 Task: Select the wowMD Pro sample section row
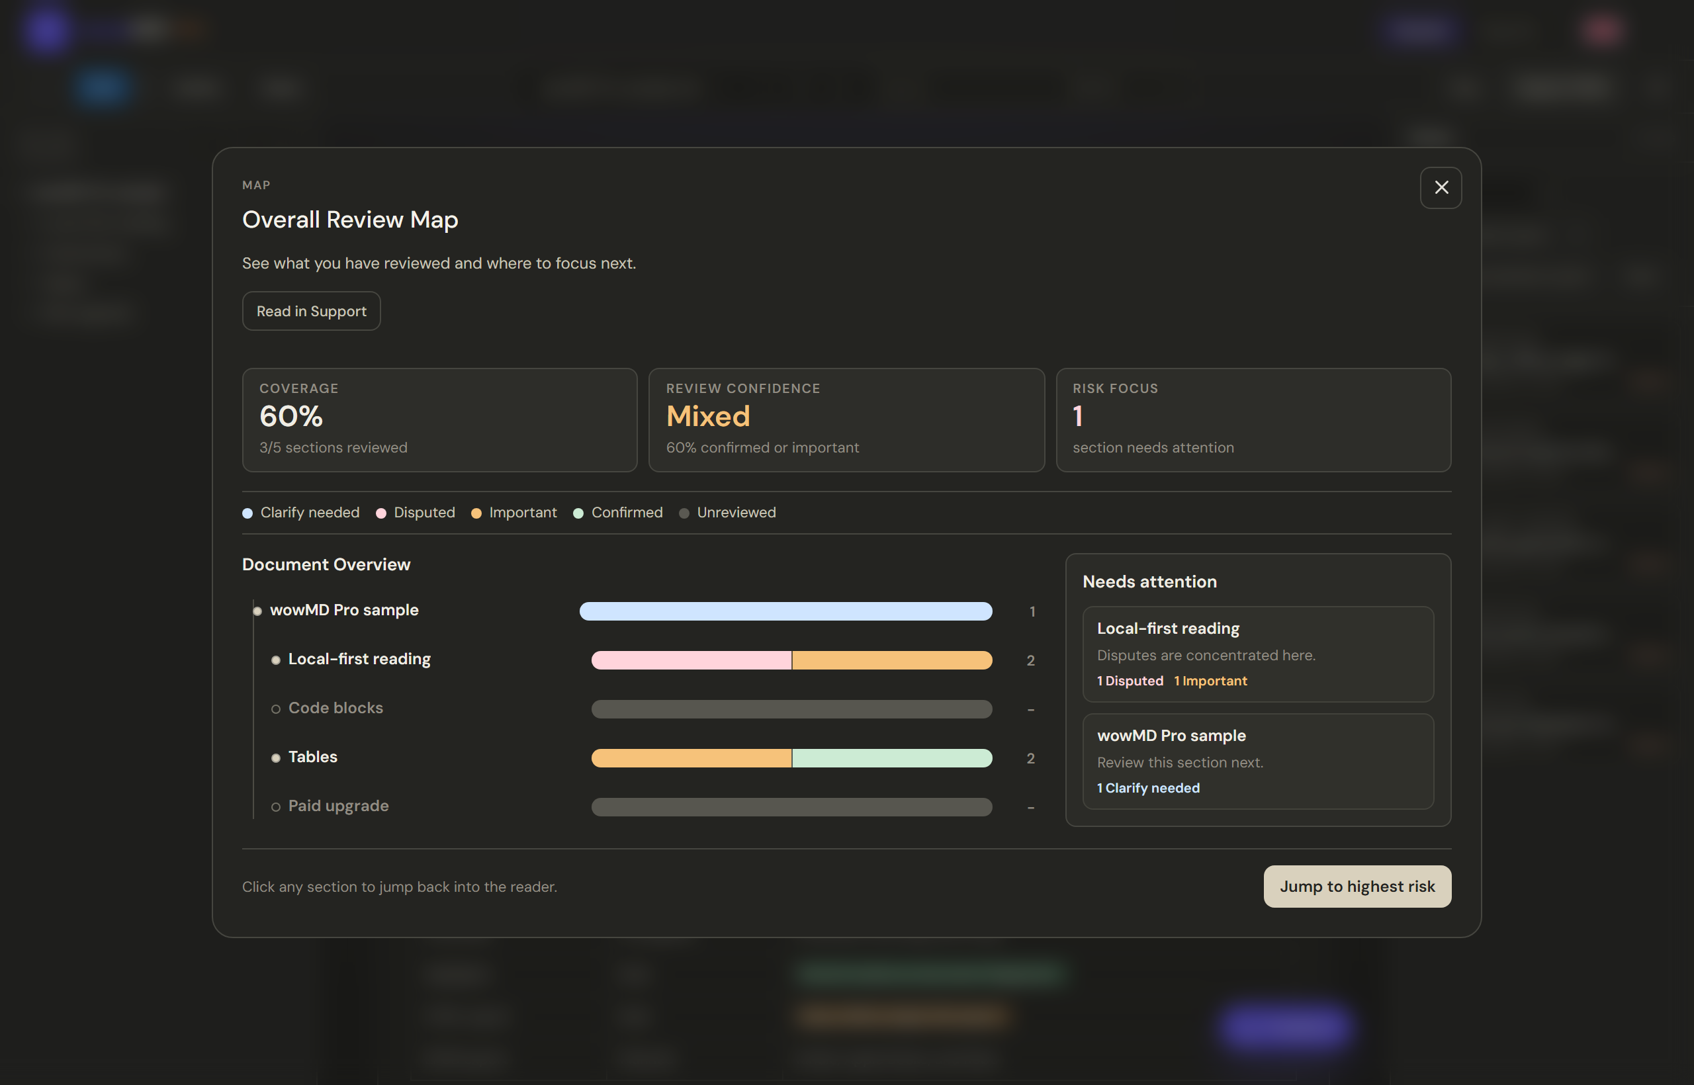(x=644, y=611)
